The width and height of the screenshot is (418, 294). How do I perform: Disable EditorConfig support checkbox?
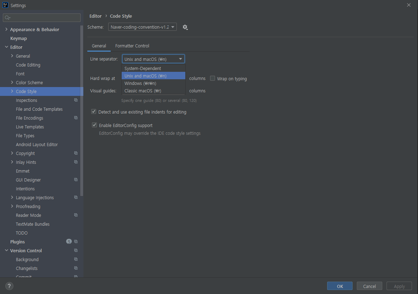pyautogui.click(x=94, y=125)
